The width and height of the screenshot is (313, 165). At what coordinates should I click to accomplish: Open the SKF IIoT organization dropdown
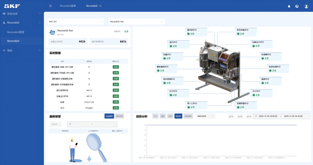pyautogui.click(x=75, y=22)
